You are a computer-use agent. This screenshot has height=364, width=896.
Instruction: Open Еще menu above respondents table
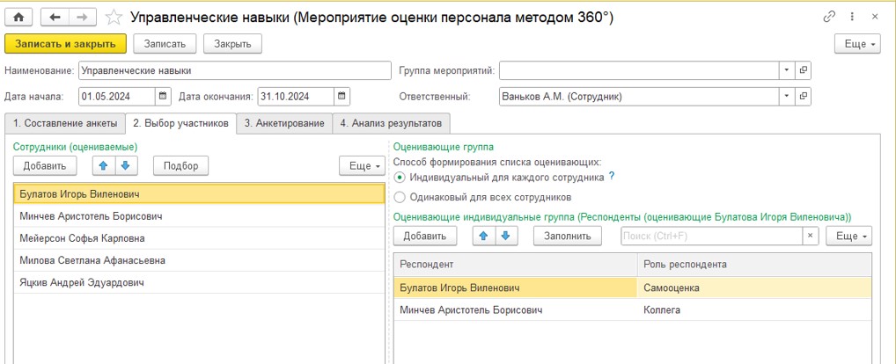(848, 236)
